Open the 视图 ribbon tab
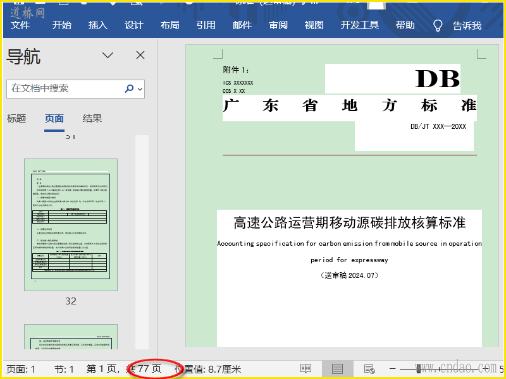506x379 pixels. click(x=314, y=25)
